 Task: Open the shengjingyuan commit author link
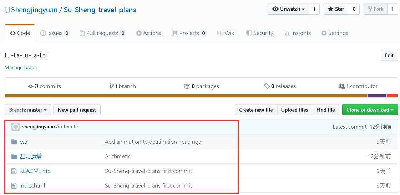coord(39,127)
